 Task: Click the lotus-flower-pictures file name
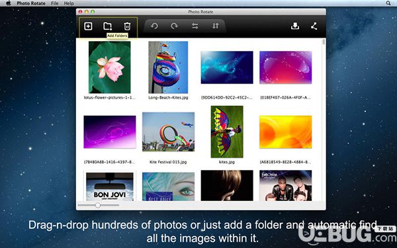click(110, 97)
